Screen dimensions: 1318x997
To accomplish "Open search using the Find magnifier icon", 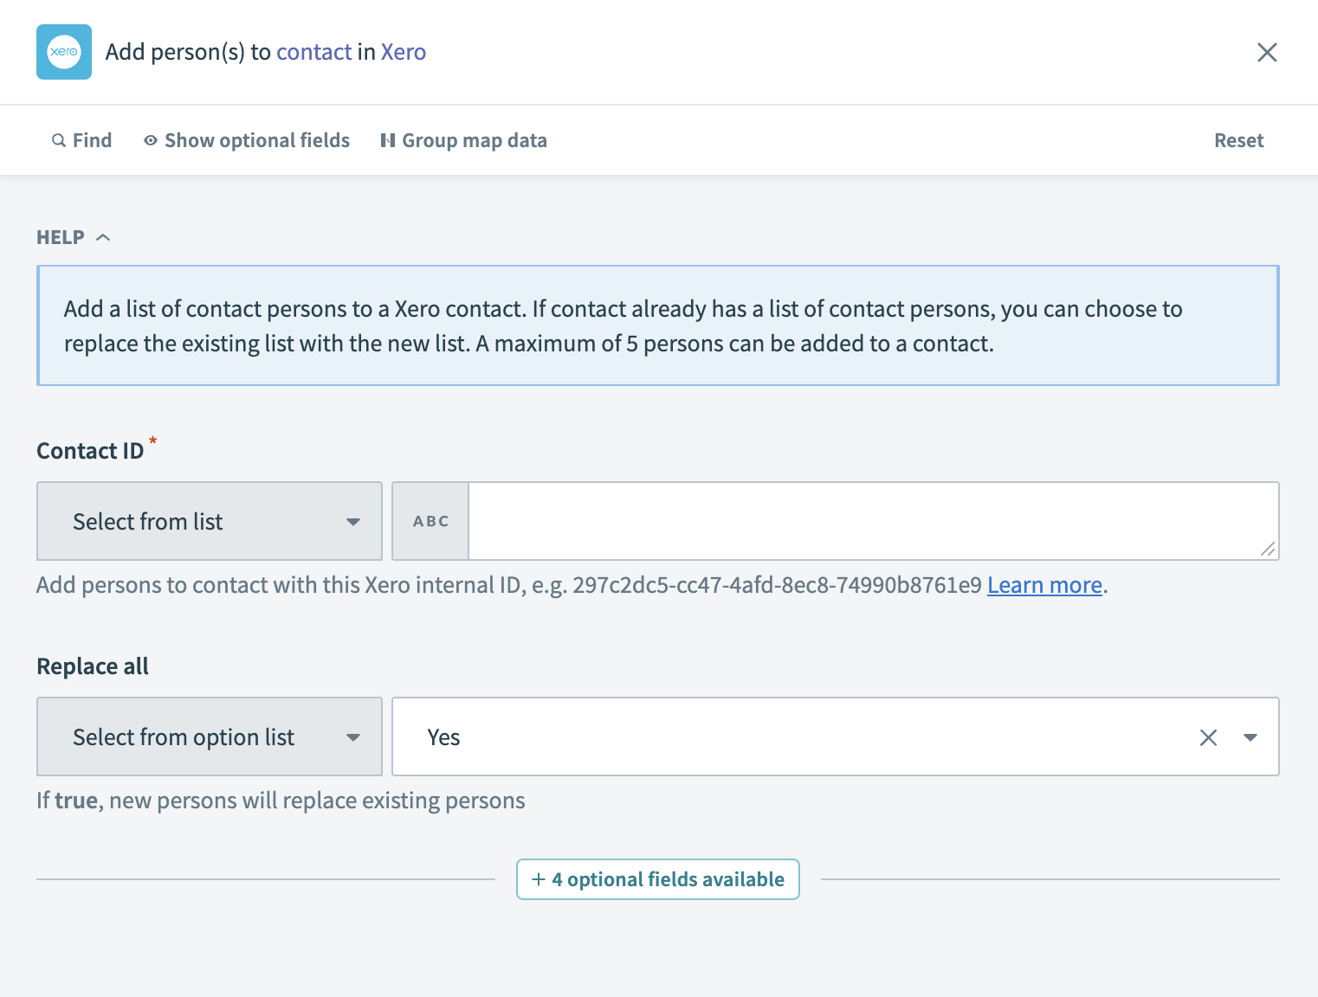I will point(59,139).
